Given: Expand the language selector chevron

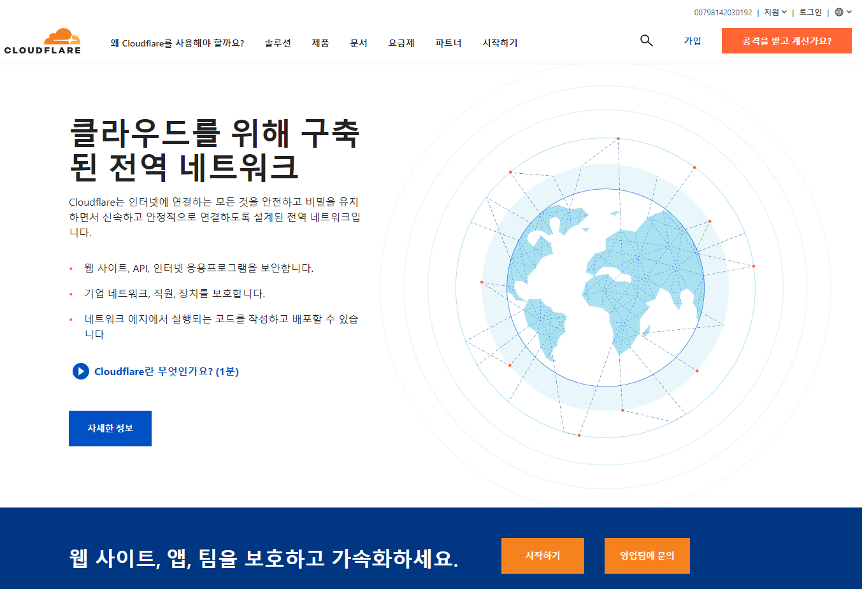Looking at the screenshot, I should [849, 12].
